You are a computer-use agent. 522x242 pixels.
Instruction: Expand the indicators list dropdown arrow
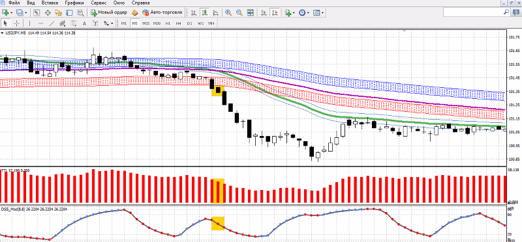coord(294,12)
